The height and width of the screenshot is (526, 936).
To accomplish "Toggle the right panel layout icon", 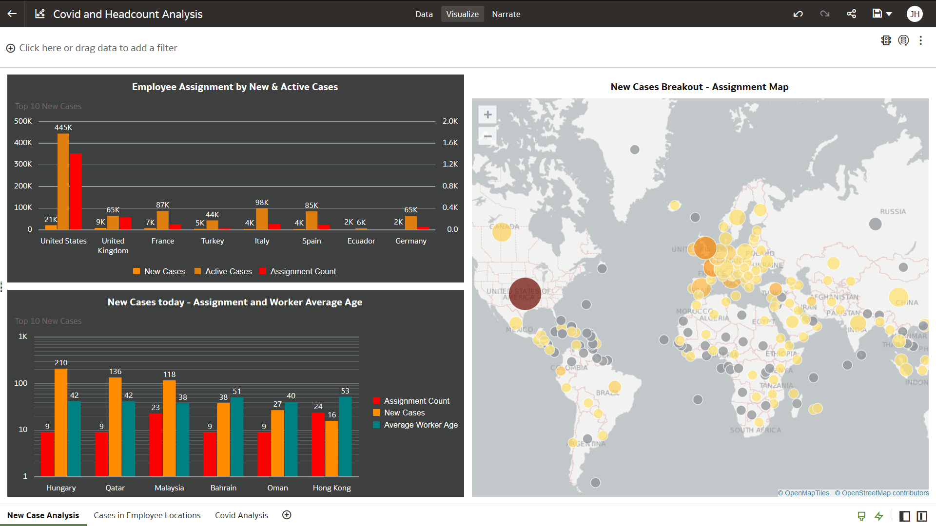I will [921, 516].
